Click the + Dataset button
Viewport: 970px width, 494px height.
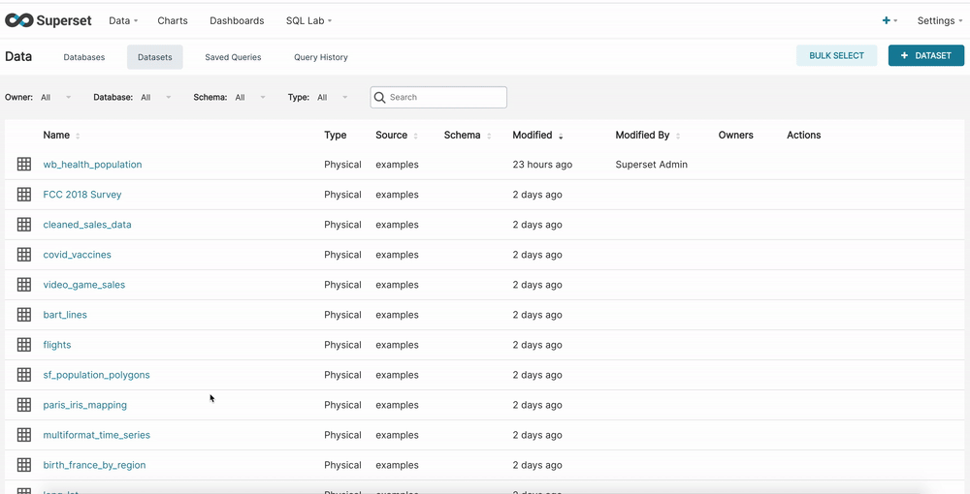tap(926, 55)
